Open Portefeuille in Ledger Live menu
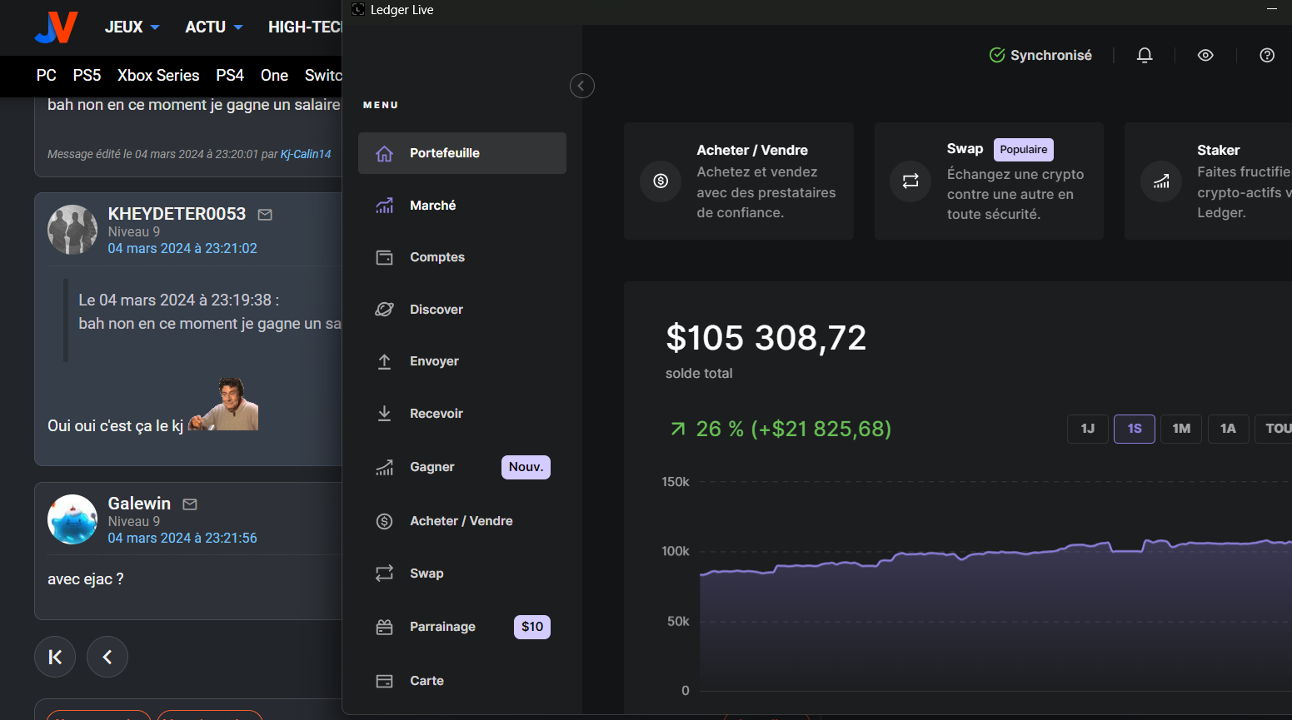This screenshot has width=1292, height=720. 462,153
